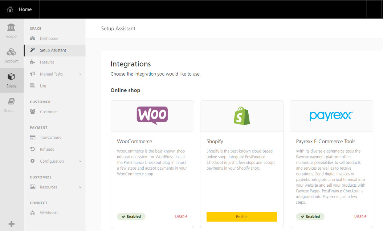Select the Space box icon
Screen dimensions: 383x231
point(11,77)
